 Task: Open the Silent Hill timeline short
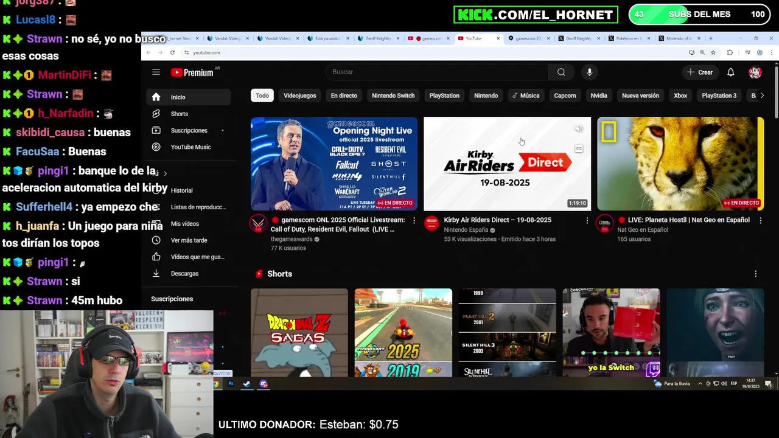tap(507, 333)
